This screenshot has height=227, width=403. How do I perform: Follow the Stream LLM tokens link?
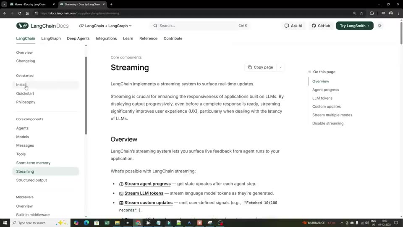(x=144, y=193)
